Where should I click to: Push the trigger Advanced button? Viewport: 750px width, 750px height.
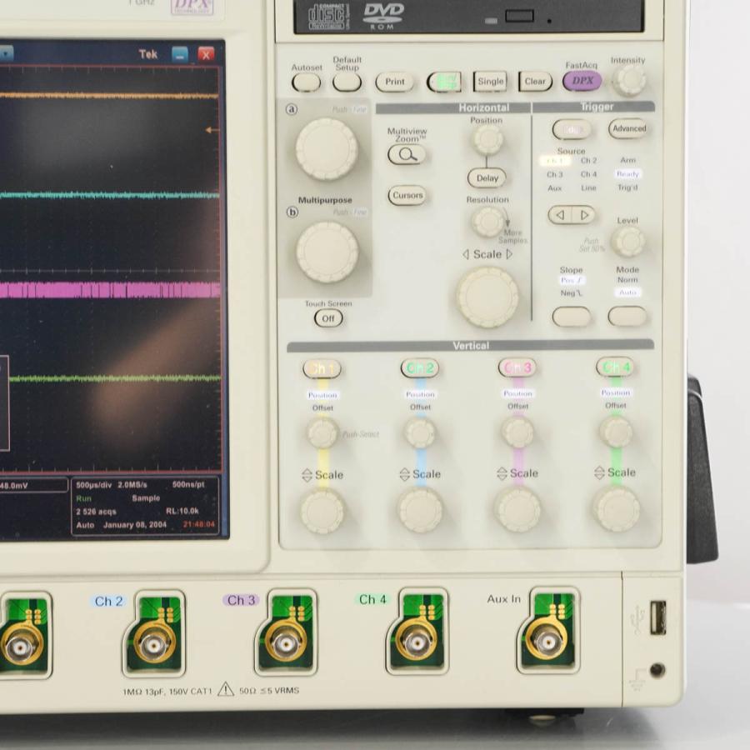628,128
